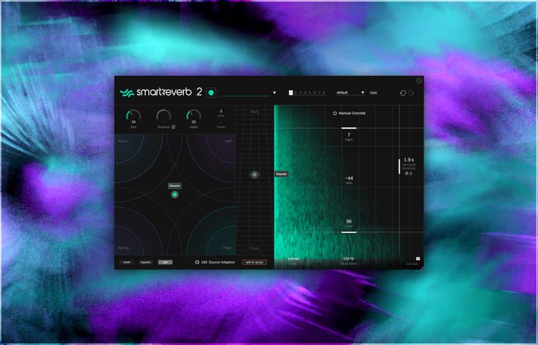Click the green learn record button

coord(211,93)
